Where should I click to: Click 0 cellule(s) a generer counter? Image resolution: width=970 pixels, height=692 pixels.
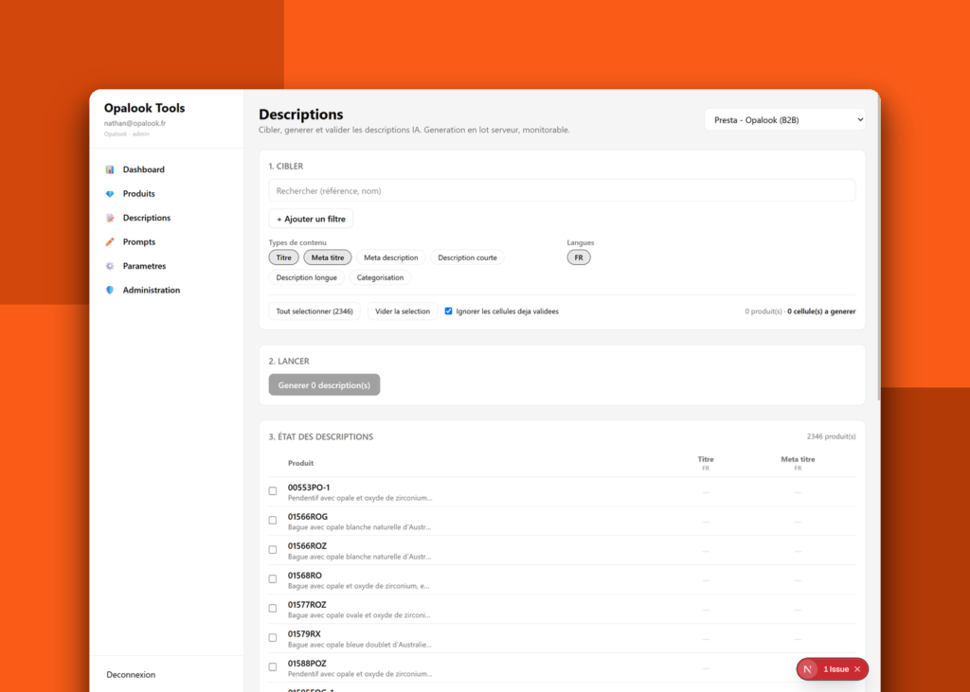[821, 311]
